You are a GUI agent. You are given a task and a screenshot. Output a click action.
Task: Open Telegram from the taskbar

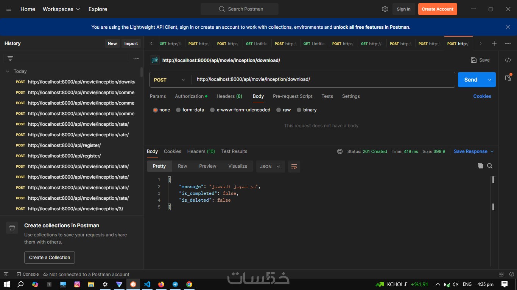[175, 284]
